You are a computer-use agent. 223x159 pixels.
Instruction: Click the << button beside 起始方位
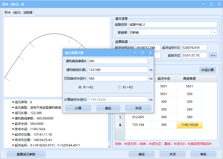[x=213, y=55]
